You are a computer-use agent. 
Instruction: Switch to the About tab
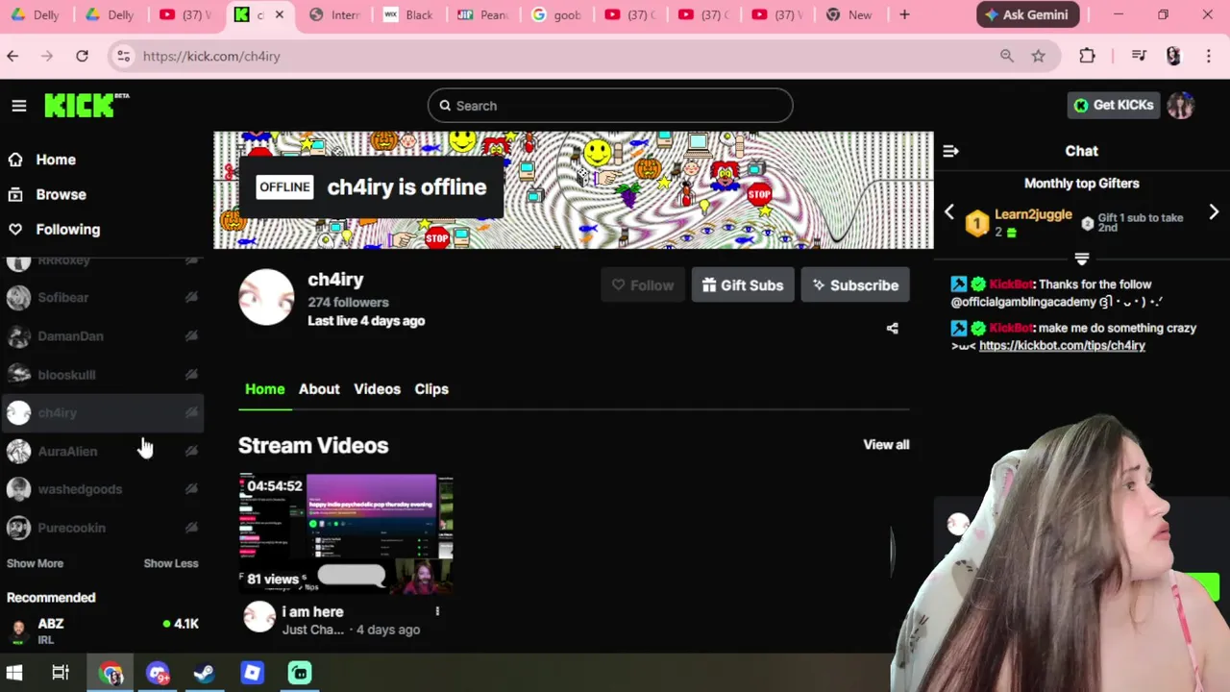[319, 389]
